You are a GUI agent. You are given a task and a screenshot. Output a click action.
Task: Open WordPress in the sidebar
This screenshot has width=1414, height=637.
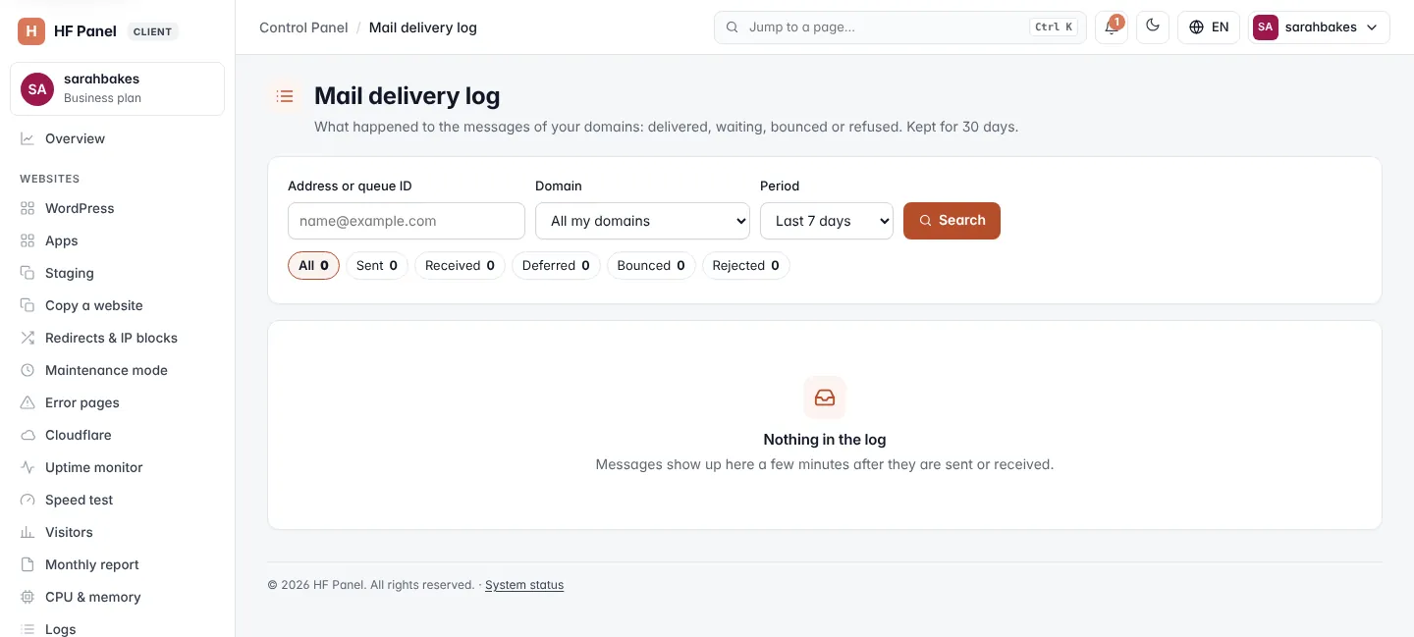click(118, 208)
